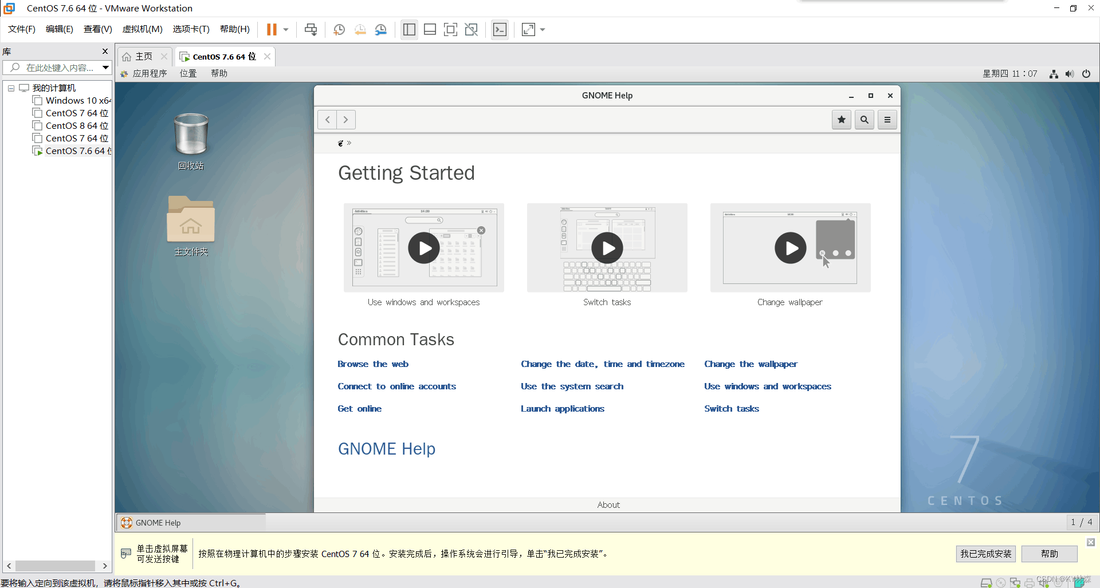Open 'Use the system search' link

point(572,386)
